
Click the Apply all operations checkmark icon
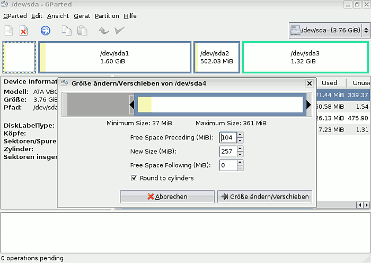coord(119,30)
